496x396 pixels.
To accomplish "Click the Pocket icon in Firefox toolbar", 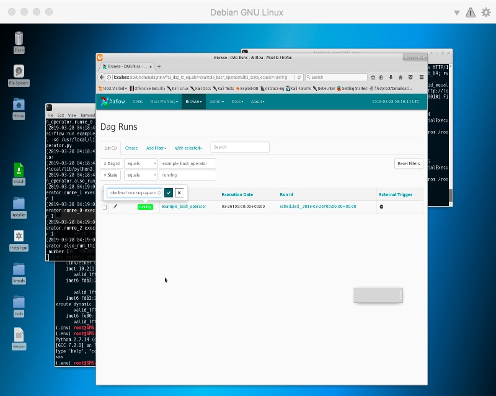I will click(410, 78).
